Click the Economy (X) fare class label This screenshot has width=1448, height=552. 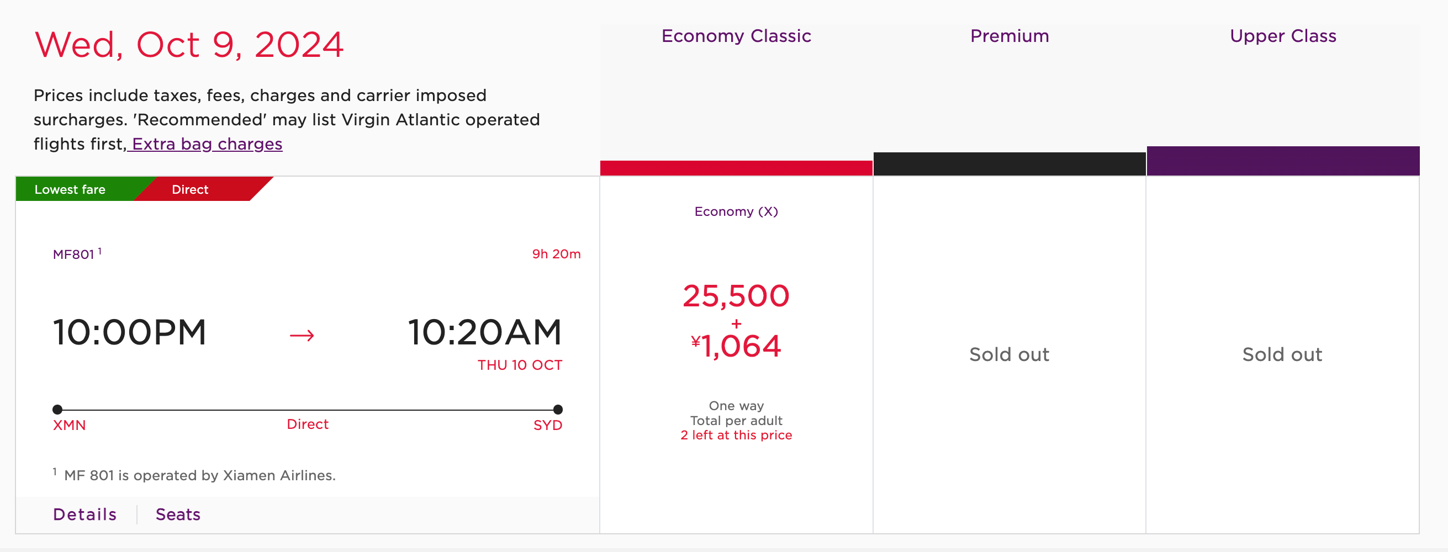pyautogui.click(x=736, y=211)
